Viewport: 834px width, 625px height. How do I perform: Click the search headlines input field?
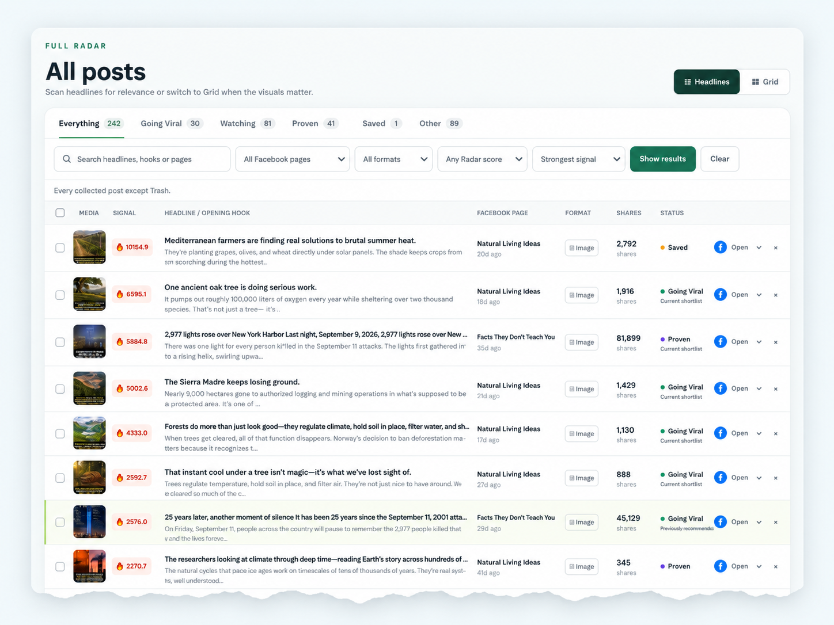142,159
